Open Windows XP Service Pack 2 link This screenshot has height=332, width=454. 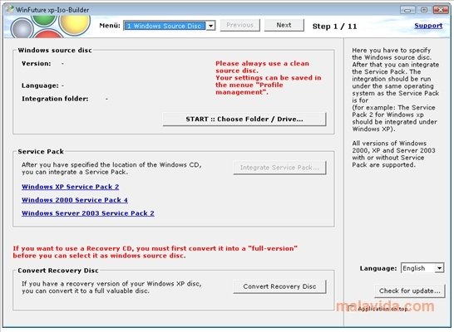click(x=70, y=187)
